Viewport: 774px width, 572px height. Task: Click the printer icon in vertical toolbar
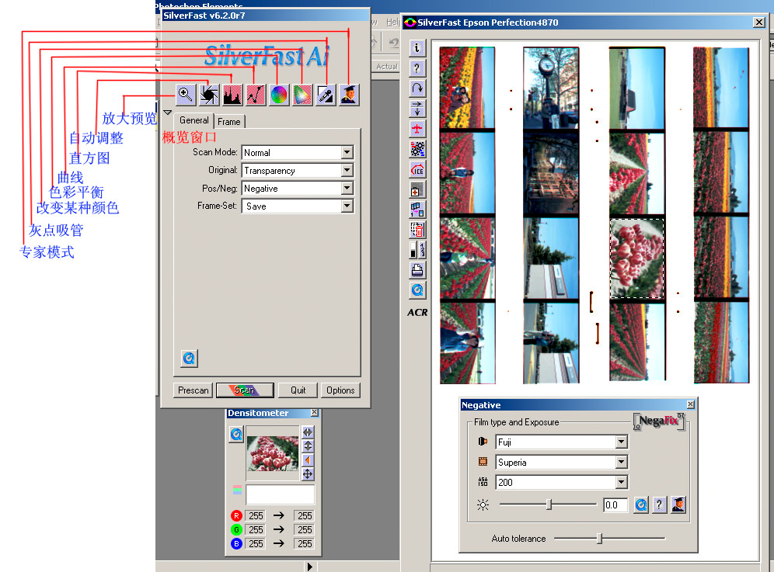click(417, 270)
